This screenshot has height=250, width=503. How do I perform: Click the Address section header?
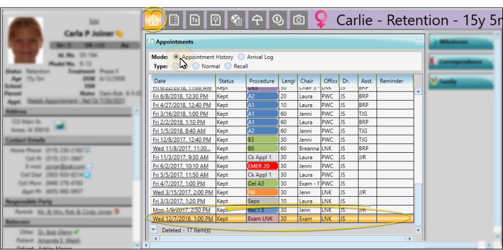[68, 111]
